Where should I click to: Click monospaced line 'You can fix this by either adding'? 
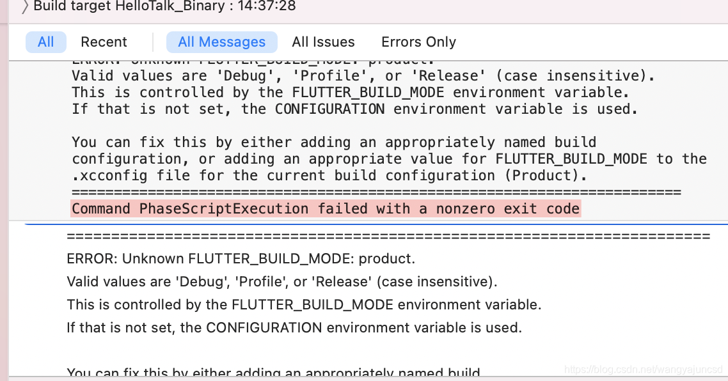tap(334, 142)
